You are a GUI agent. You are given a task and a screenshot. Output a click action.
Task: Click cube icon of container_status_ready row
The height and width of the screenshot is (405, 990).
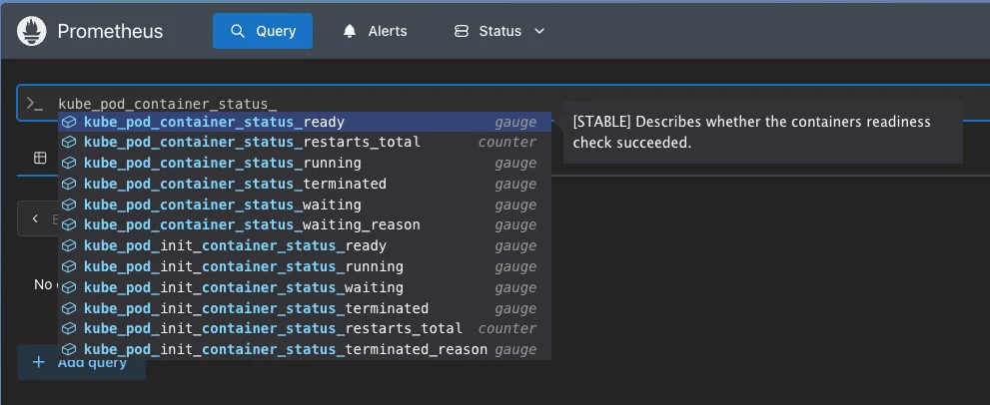pos(69,122)
